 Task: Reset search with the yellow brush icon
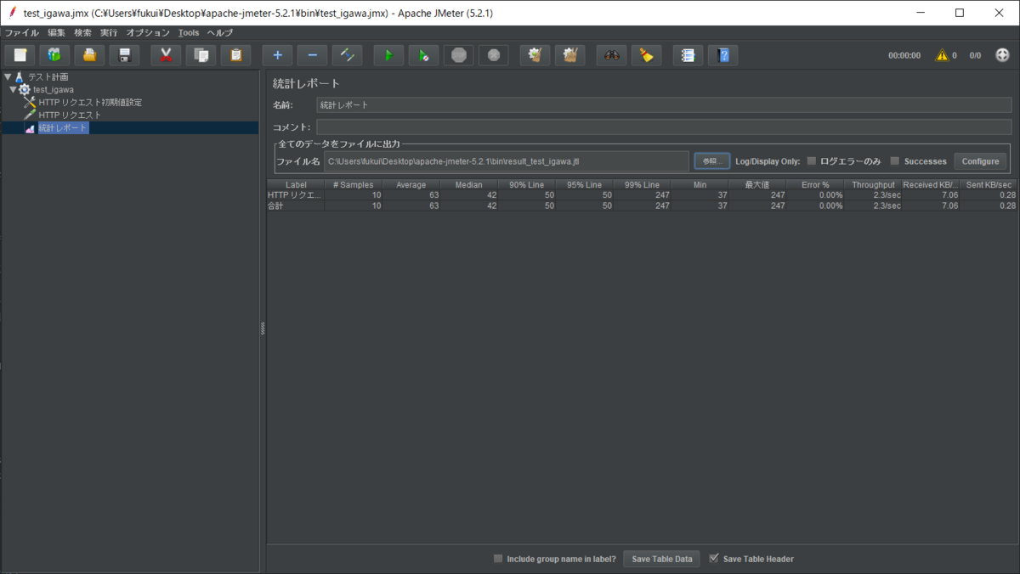[647, 55]
